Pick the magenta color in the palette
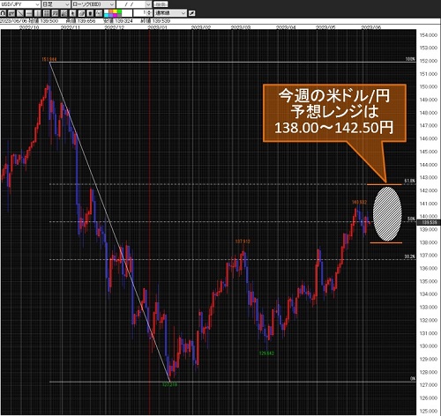Viewport: 441px width, 416px height. (115, 15)
